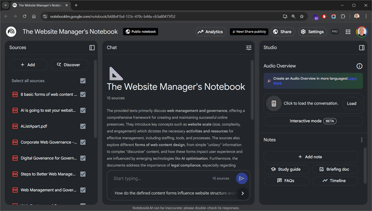Open Audio Overview info icon
Viewport: 372px width, 211px height.
click(x=359, y=66)
